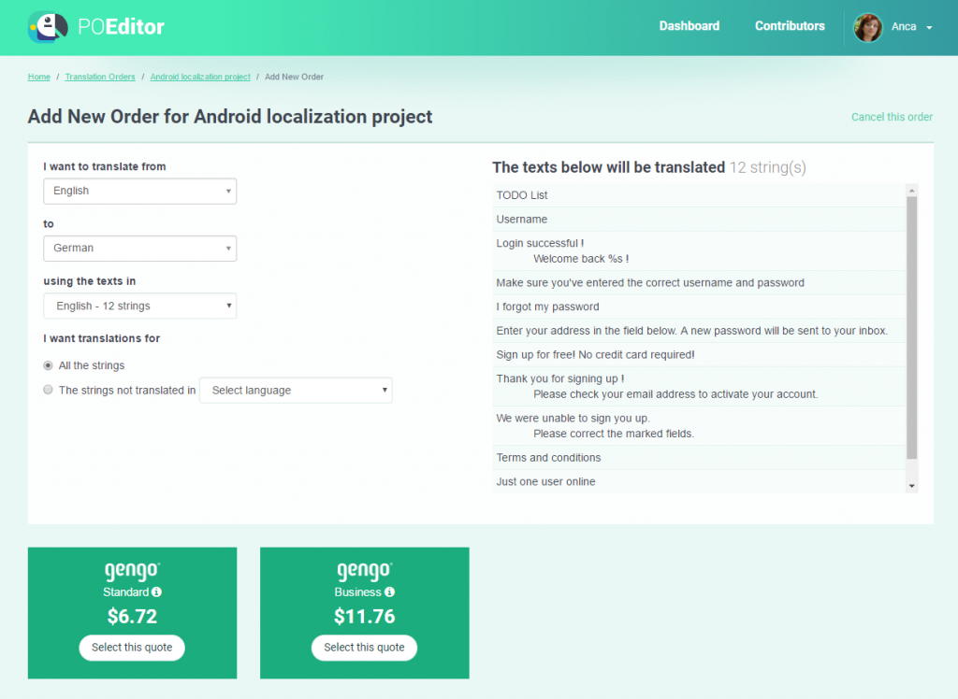Select the gengo logo on the $6.72 card

click(x=132, y=571)
